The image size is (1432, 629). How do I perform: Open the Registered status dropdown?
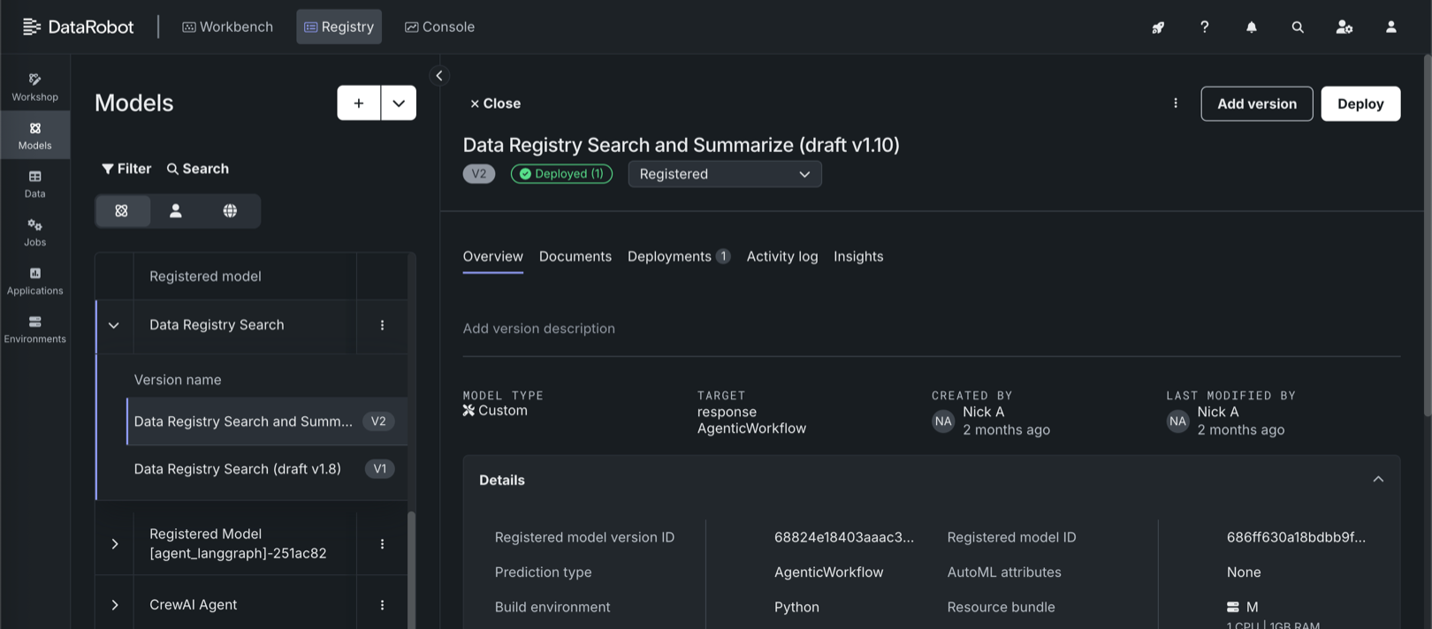point(724,174)
